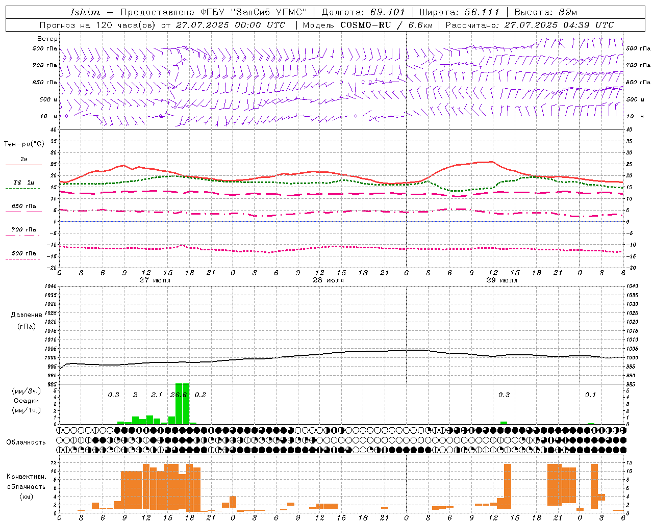Click the Облачность cloud cover label
Viewport: 653px width, 522px height.
[26, 442]
